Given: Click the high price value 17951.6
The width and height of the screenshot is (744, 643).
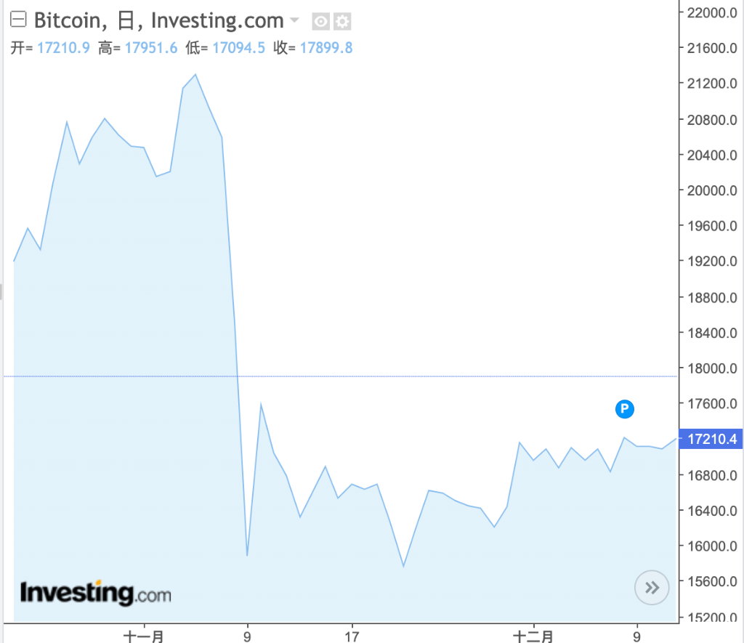Looking at the screenshot, I should click(153, 48).
